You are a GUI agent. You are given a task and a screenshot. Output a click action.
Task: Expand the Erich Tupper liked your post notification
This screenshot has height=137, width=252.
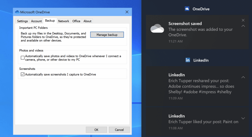(x=243, y=118)
